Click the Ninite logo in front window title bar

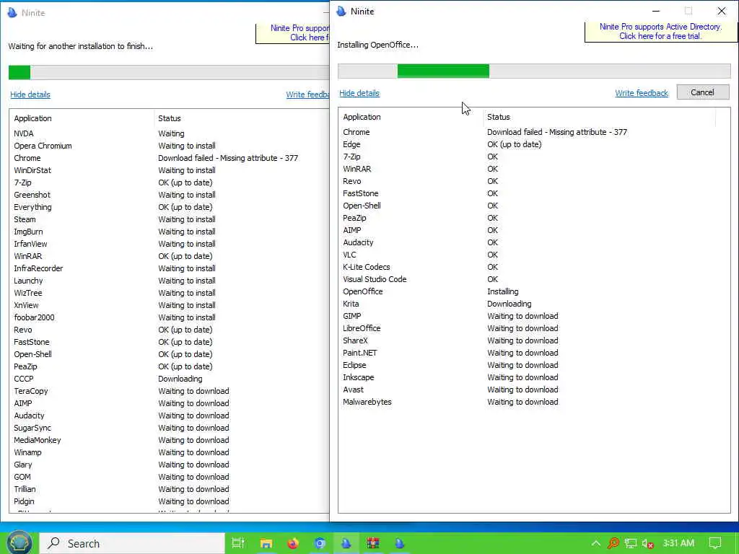(341, 12)
